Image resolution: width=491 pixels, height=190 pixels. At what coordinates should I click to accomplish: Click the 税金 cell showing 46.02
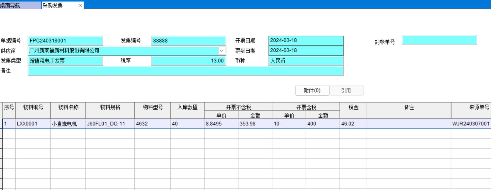pyautogui.click(x=353, y=124)
